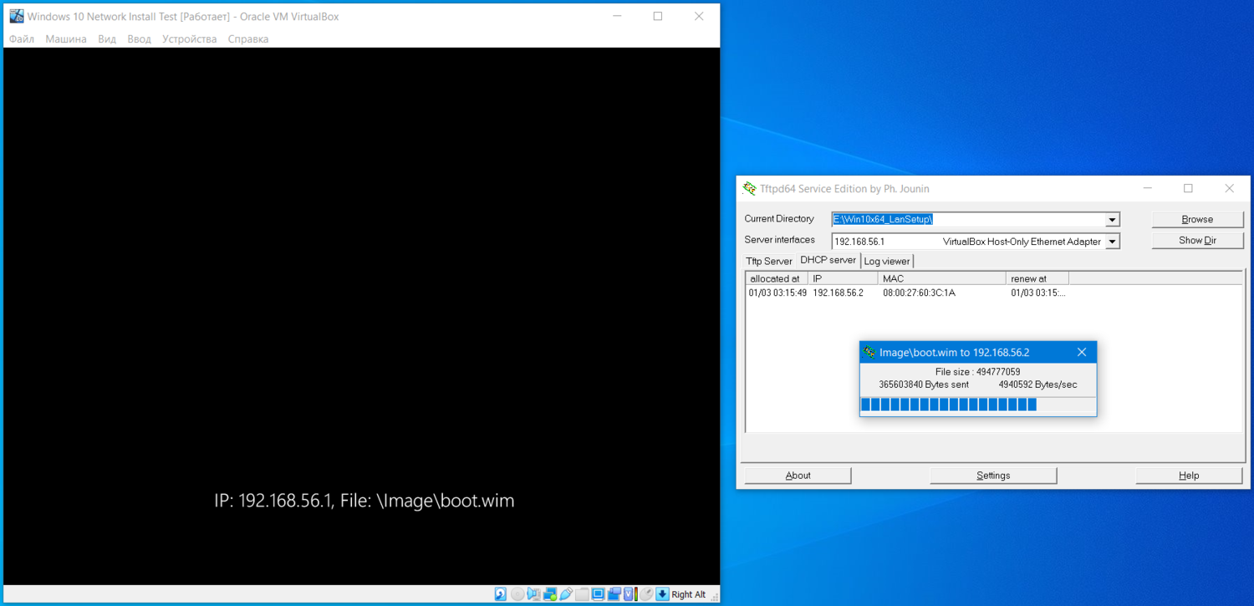Click the mouse integration icon in VirtualBox status bar
This screenshot has height=606, width=1254.
(x=646, y=594)
